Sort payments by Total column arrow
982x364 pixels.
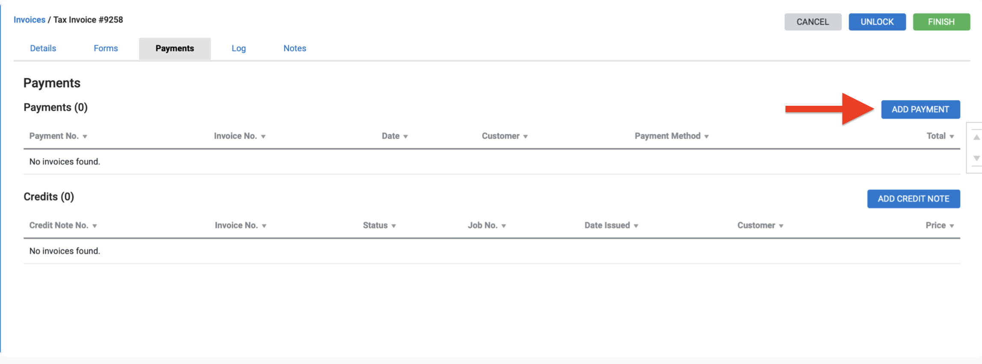pos(952,137)
